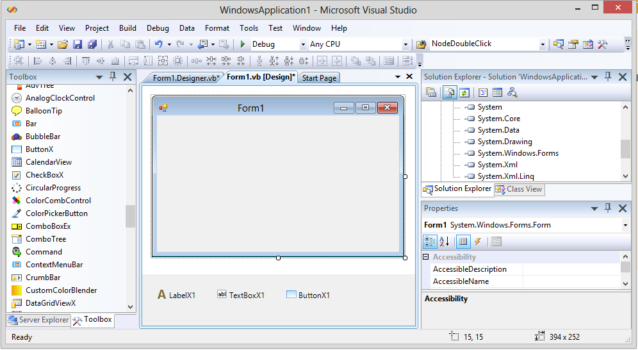Open the Debug configuration dropdown
The height and width of the screenshot is (350, 638).
click(303, 44)
